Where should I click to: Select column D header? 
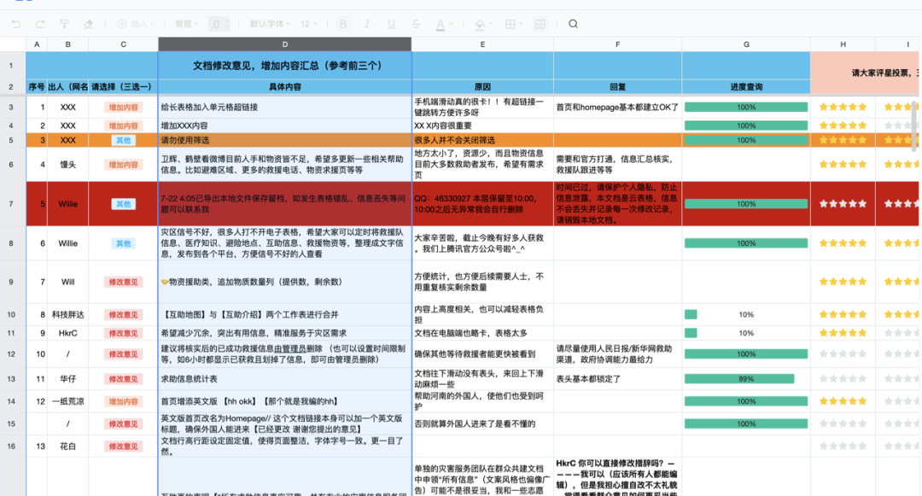click(284, 44)
